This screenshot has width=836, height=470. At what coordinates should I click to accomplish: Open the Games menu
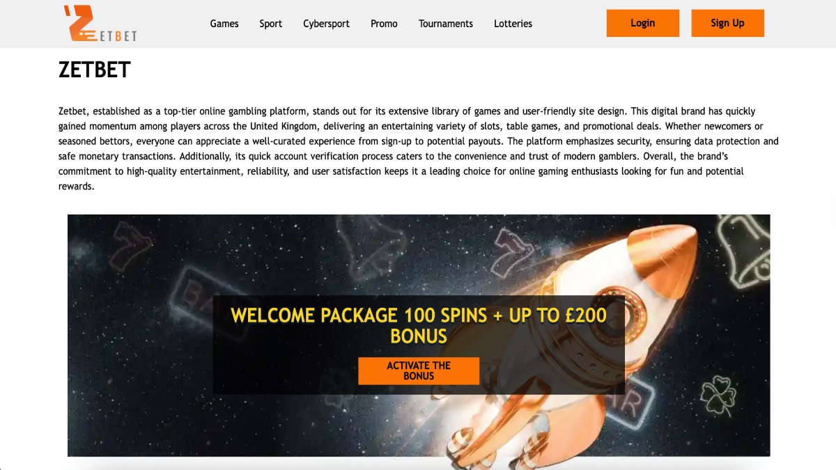pyautogui.click(x=224, y=24)
